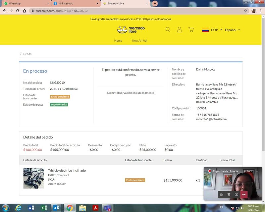
Task: Click the total price $180,000.00
Action: (x=32, y=150)
